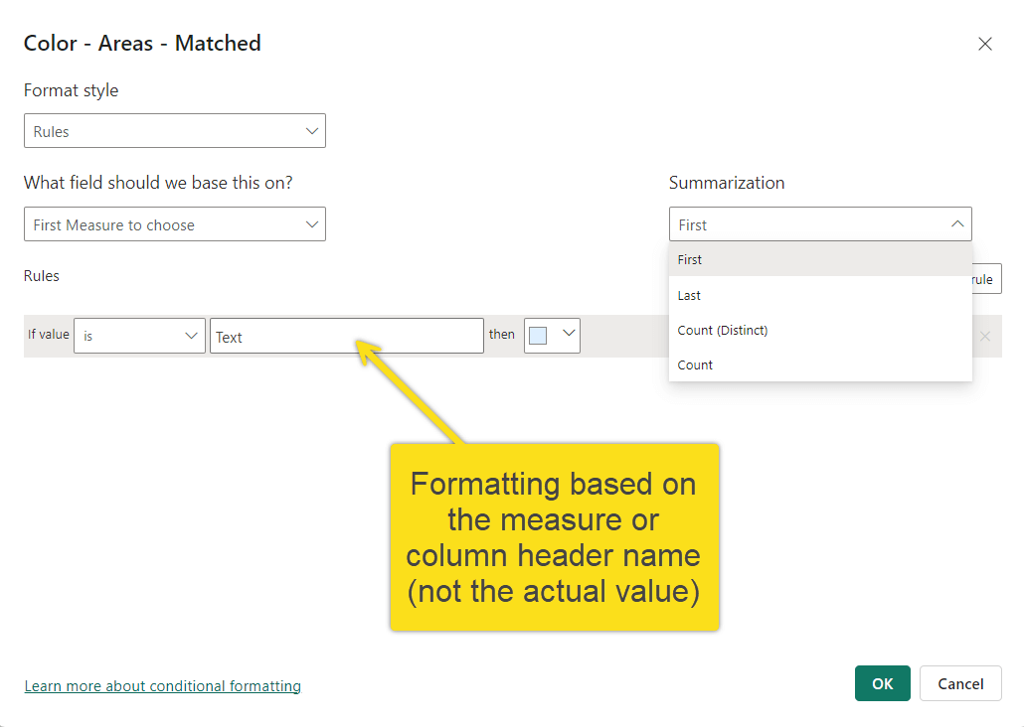Confirm the formatting with the OK button
This screenshot has height=727, width=1024.
882,683
